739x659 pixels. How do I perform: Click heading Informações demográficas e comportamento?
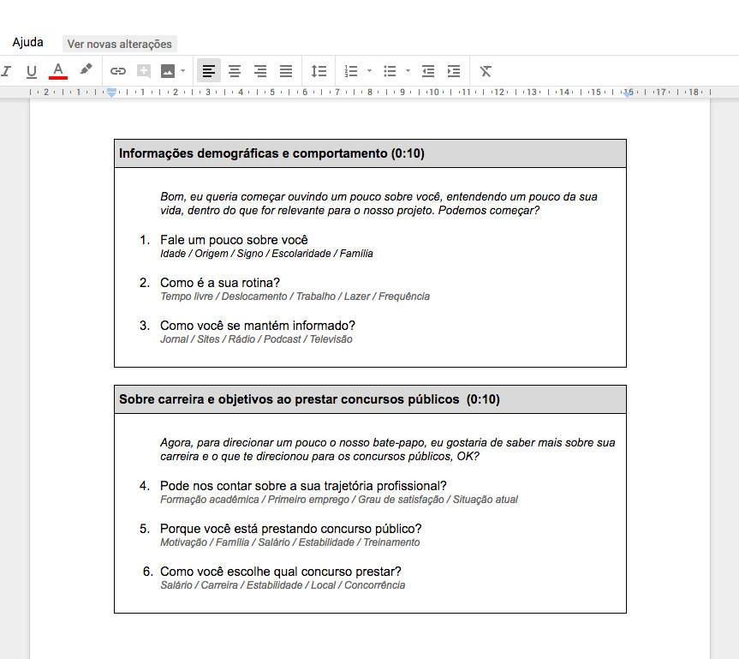271,153
